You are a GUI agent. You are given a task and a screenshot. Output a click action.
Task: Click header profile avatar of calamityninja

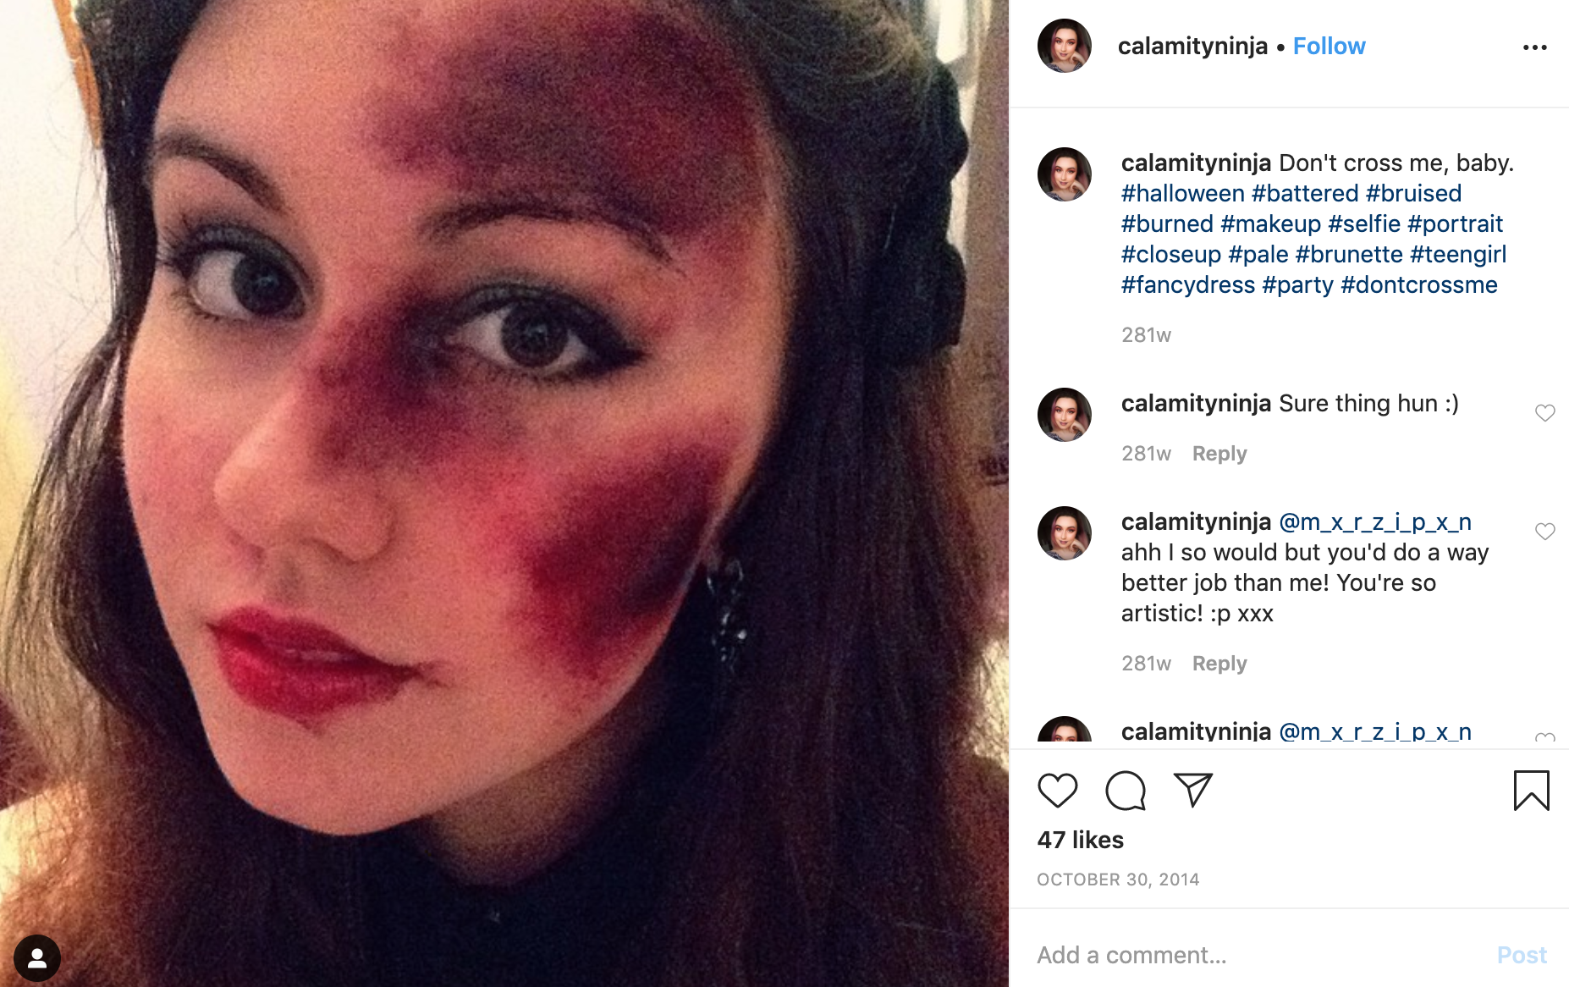tap(1065, 46)
